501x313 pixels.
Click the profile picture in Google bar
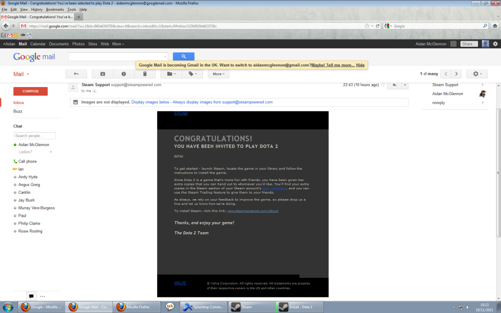click(x=485, y=44)
